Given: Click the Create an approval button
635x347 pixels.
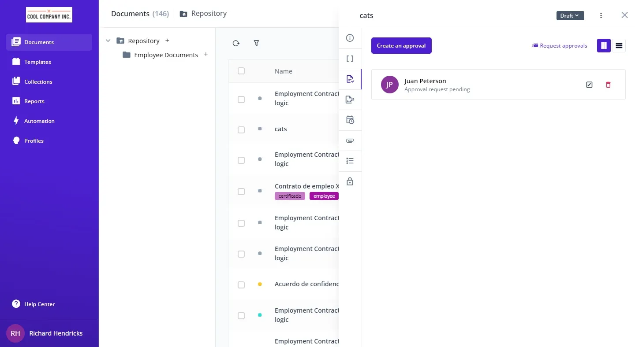Looking at the screenshot, I should coord(401,46).
